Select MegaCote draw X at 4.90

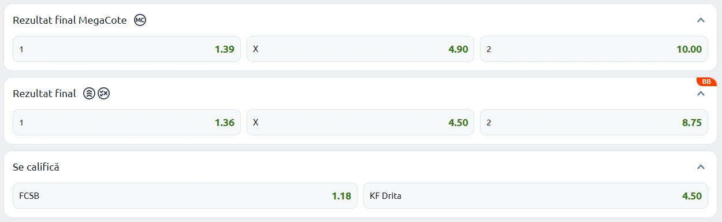click(360, 49)
